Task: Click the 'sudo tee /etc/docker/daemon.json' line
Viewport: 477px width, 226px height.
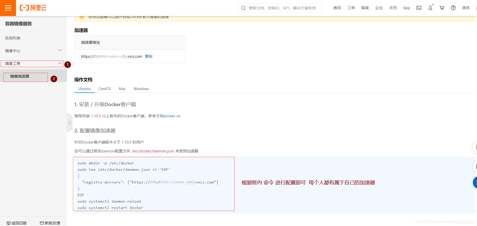Action: 124,169
